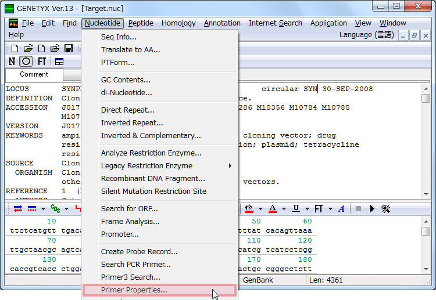Viewport: 436px width, 300px height.
Task: Open the View menu
Action: click(363, 23)
